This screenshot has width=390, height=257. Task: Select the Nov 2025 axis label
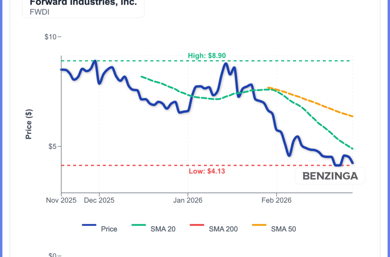pos(61,200)
